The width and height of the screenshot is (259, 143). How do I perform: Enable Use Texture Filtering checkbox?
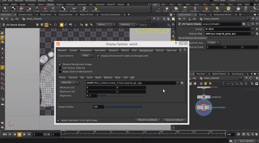(60, 68)
